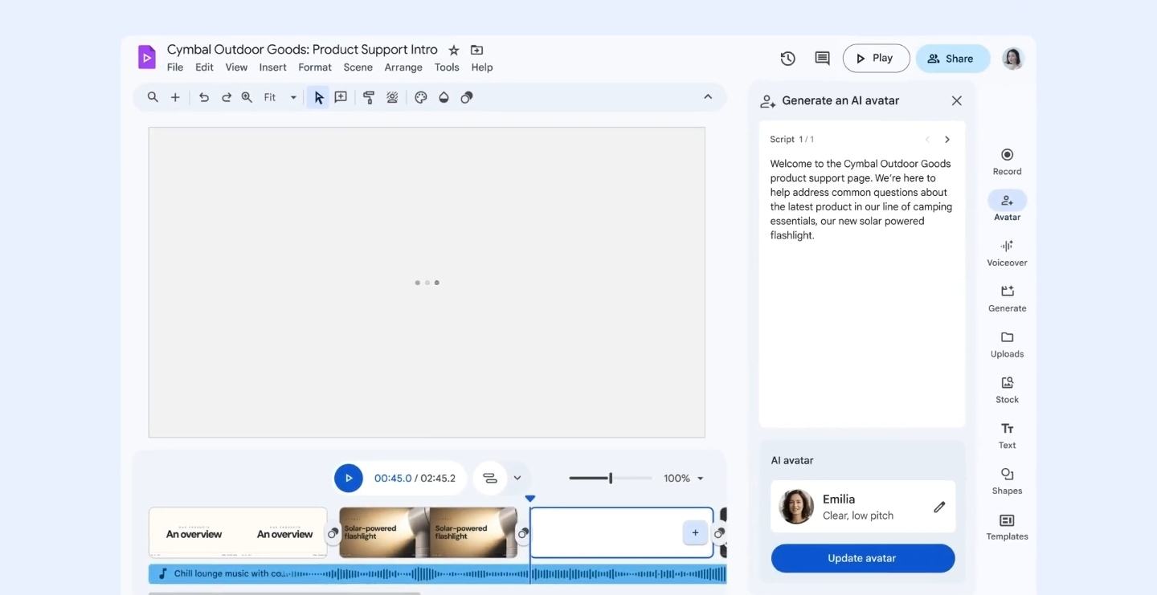
Task: Toggle the timeline layout button
Action: point(490,478)
